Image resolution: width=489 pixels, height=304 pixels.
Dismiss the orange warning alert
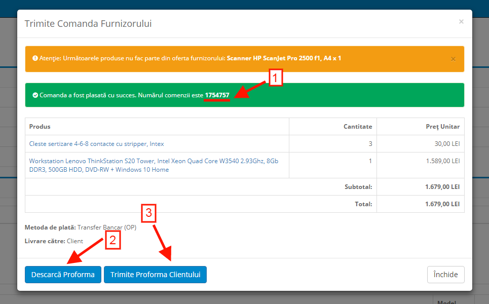453,59
